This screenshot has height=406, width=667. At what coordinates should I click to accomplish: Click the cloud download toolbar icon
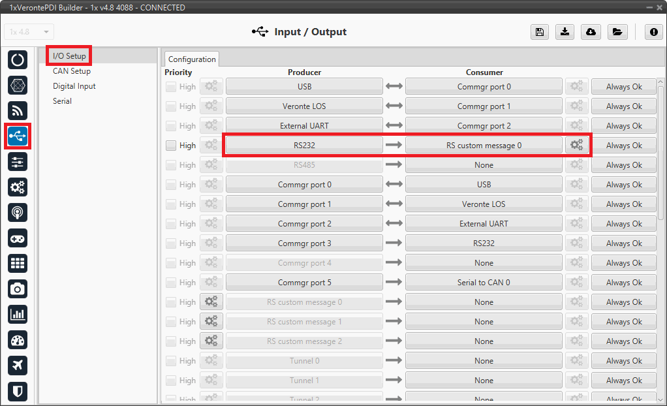tap(591, 32)
